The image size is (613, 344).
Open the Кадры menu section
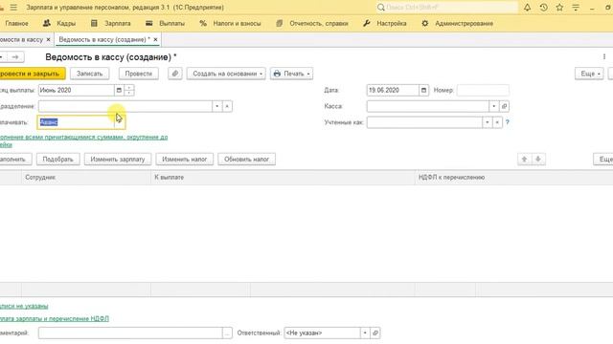(x=59, y=23)
